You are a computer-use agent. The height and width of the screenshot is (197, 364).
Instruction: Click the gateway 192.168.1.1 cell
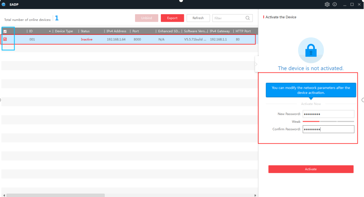point(218,39)
